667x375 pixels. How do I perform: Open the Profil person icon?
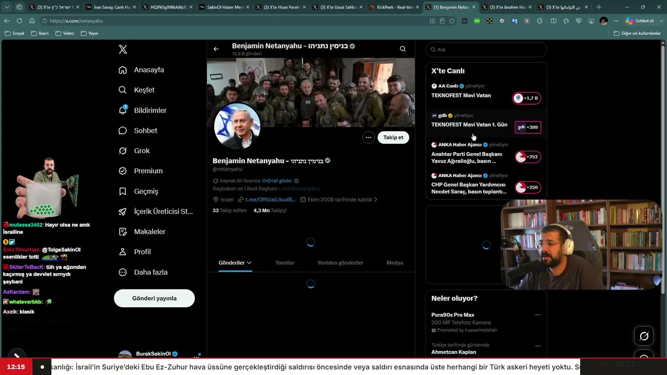(x=122, y=252)
